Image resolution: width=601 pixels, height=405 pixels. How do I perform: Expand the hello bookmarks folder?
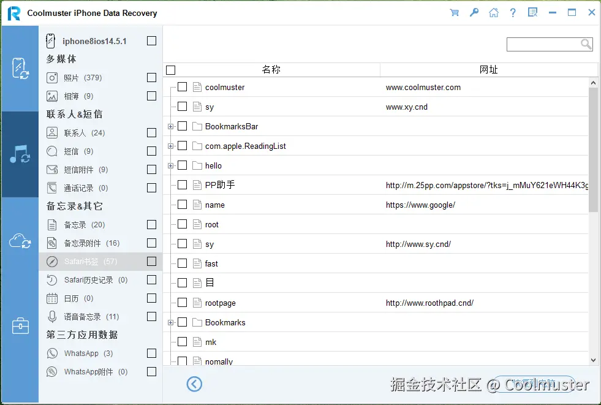(x=172, y=165)
